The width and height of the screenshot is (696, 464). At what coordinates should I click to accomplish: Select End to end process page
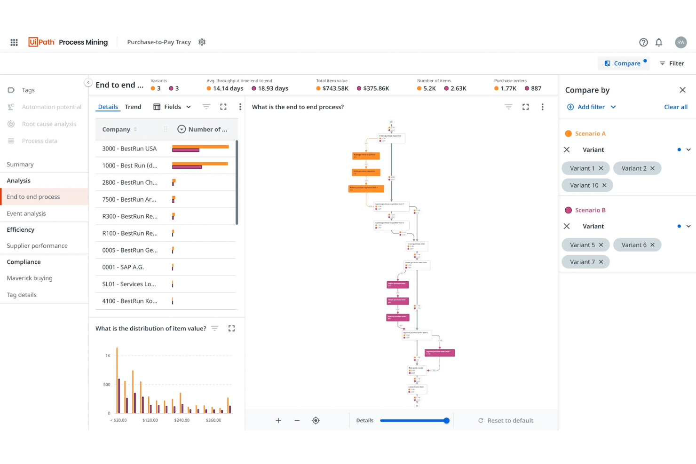[x=44, y=197]
